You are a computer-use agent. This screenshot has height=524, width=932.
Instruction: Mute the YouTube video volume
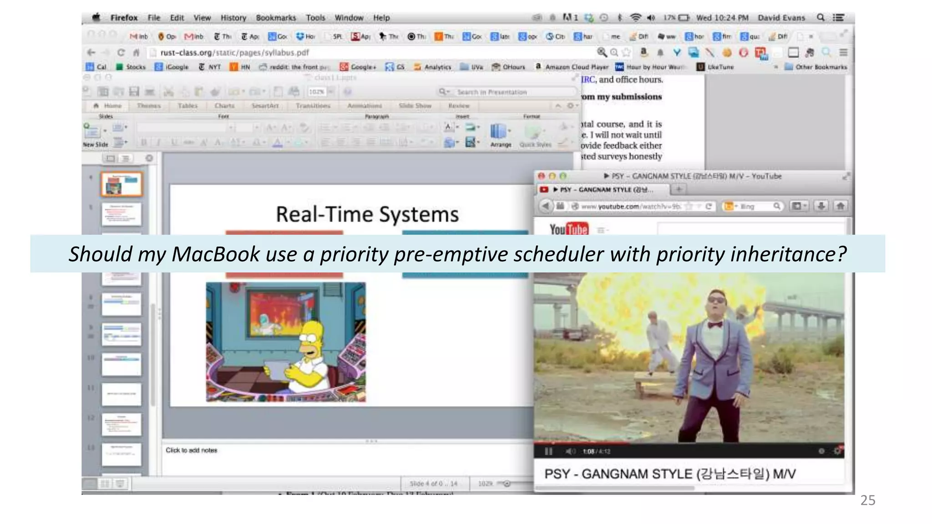tap(570, 451)
